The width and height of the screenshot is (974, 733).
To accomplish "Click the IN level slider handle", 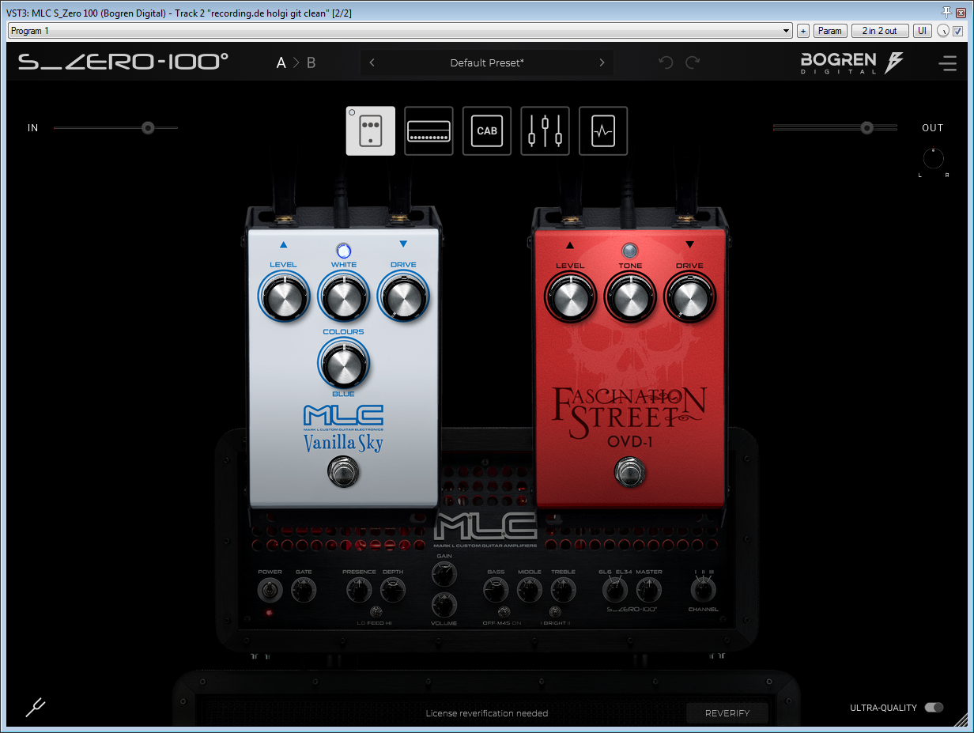I will tap(148, 127).
